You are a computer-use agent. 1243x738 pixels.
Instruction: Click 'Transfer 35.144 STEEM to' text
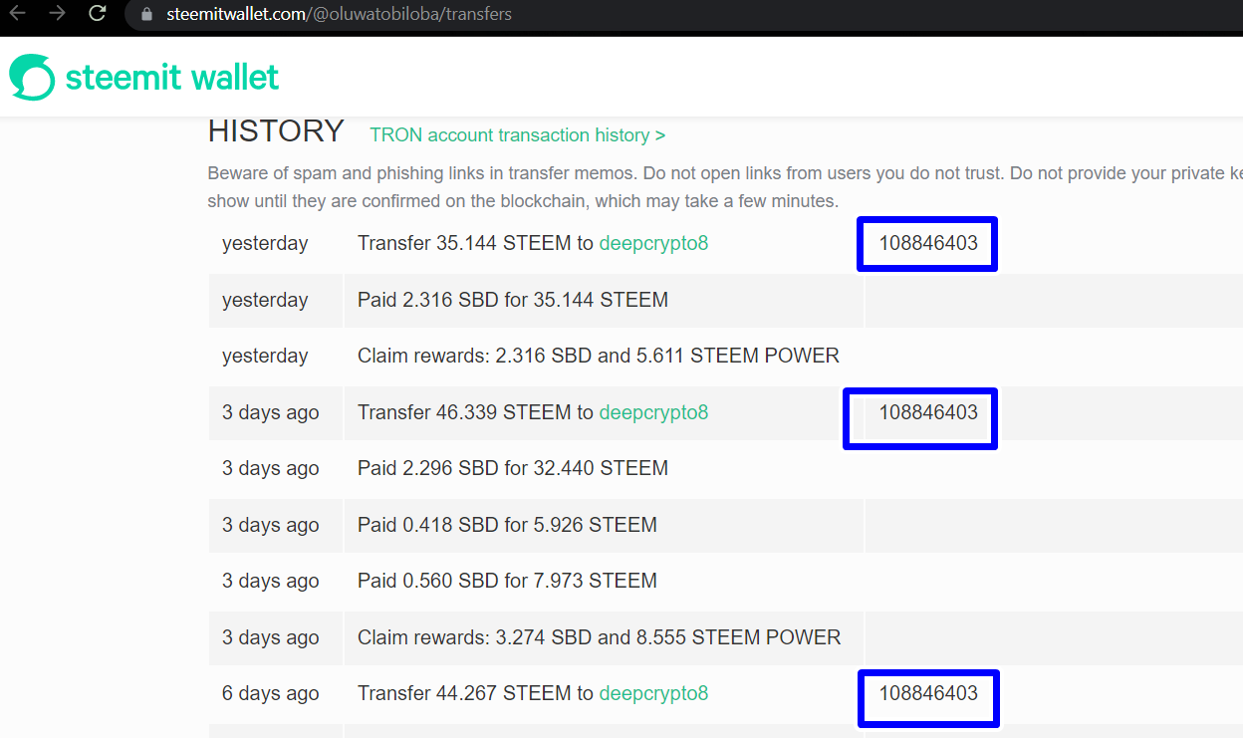pyautogui.click(x=475, y=244)
